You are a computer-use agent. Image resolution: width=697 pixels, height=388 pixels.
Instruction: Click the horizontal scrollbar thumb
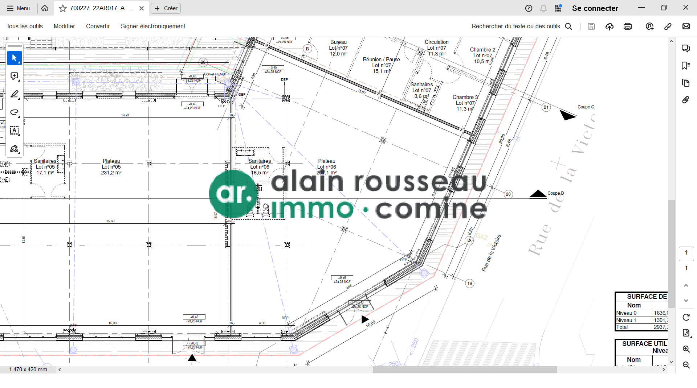465,370
